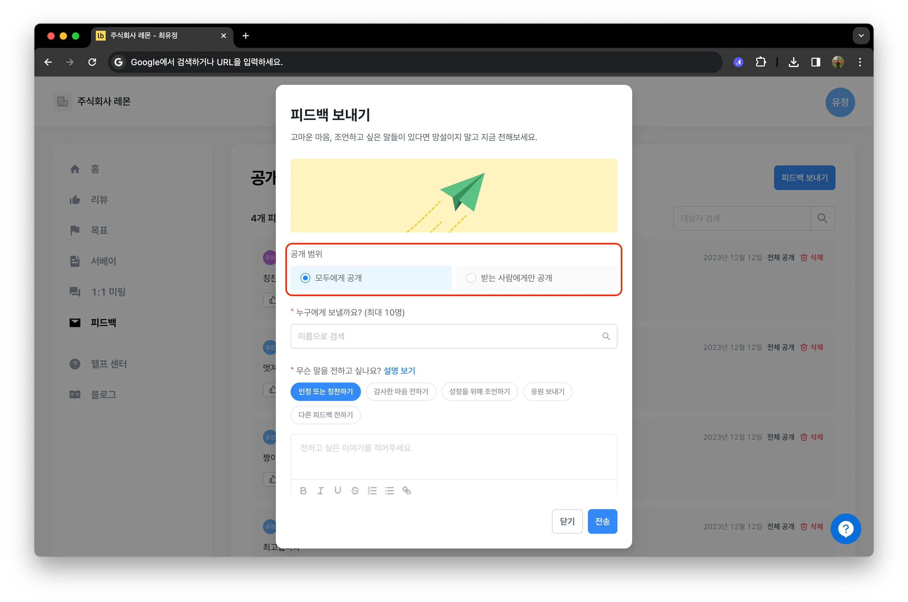Click the 유정 user avatar circle
This screenshot has width=908, height=602.
click(x=840, y=102)
